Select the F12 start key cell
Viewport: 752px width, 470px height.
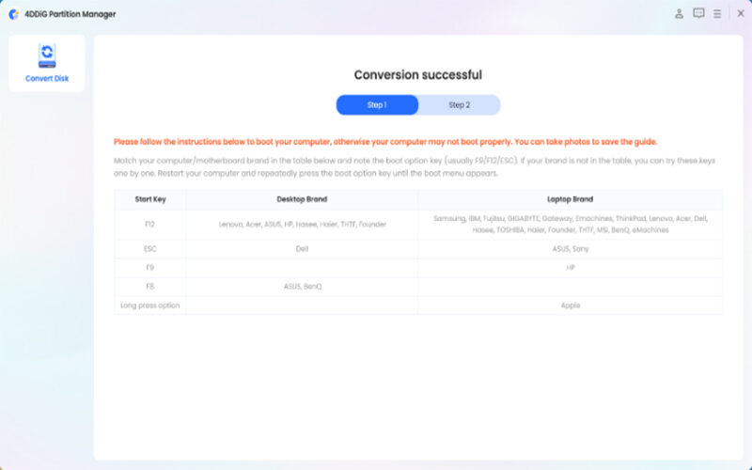pos(150,224)
